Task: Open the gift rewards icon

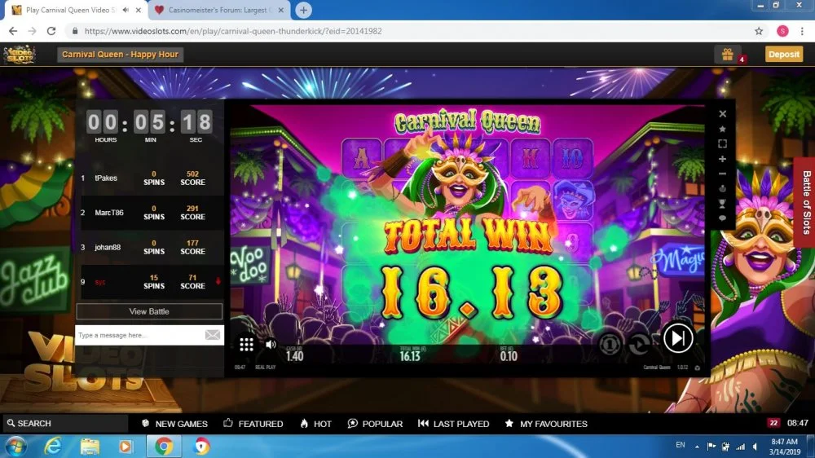Action: [x=728, y=54]
